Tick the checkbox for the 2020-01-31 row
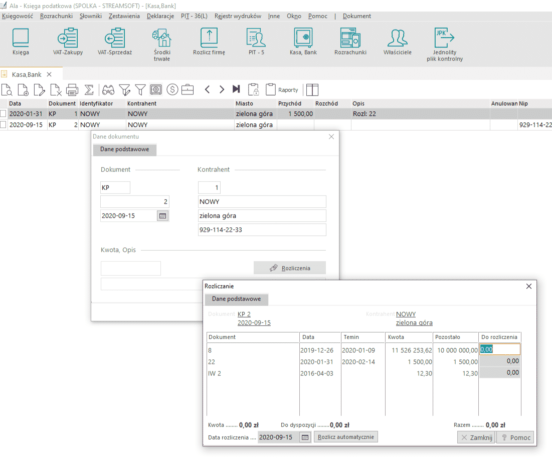This screenshot has height=459, width=552. pos(4,114)
